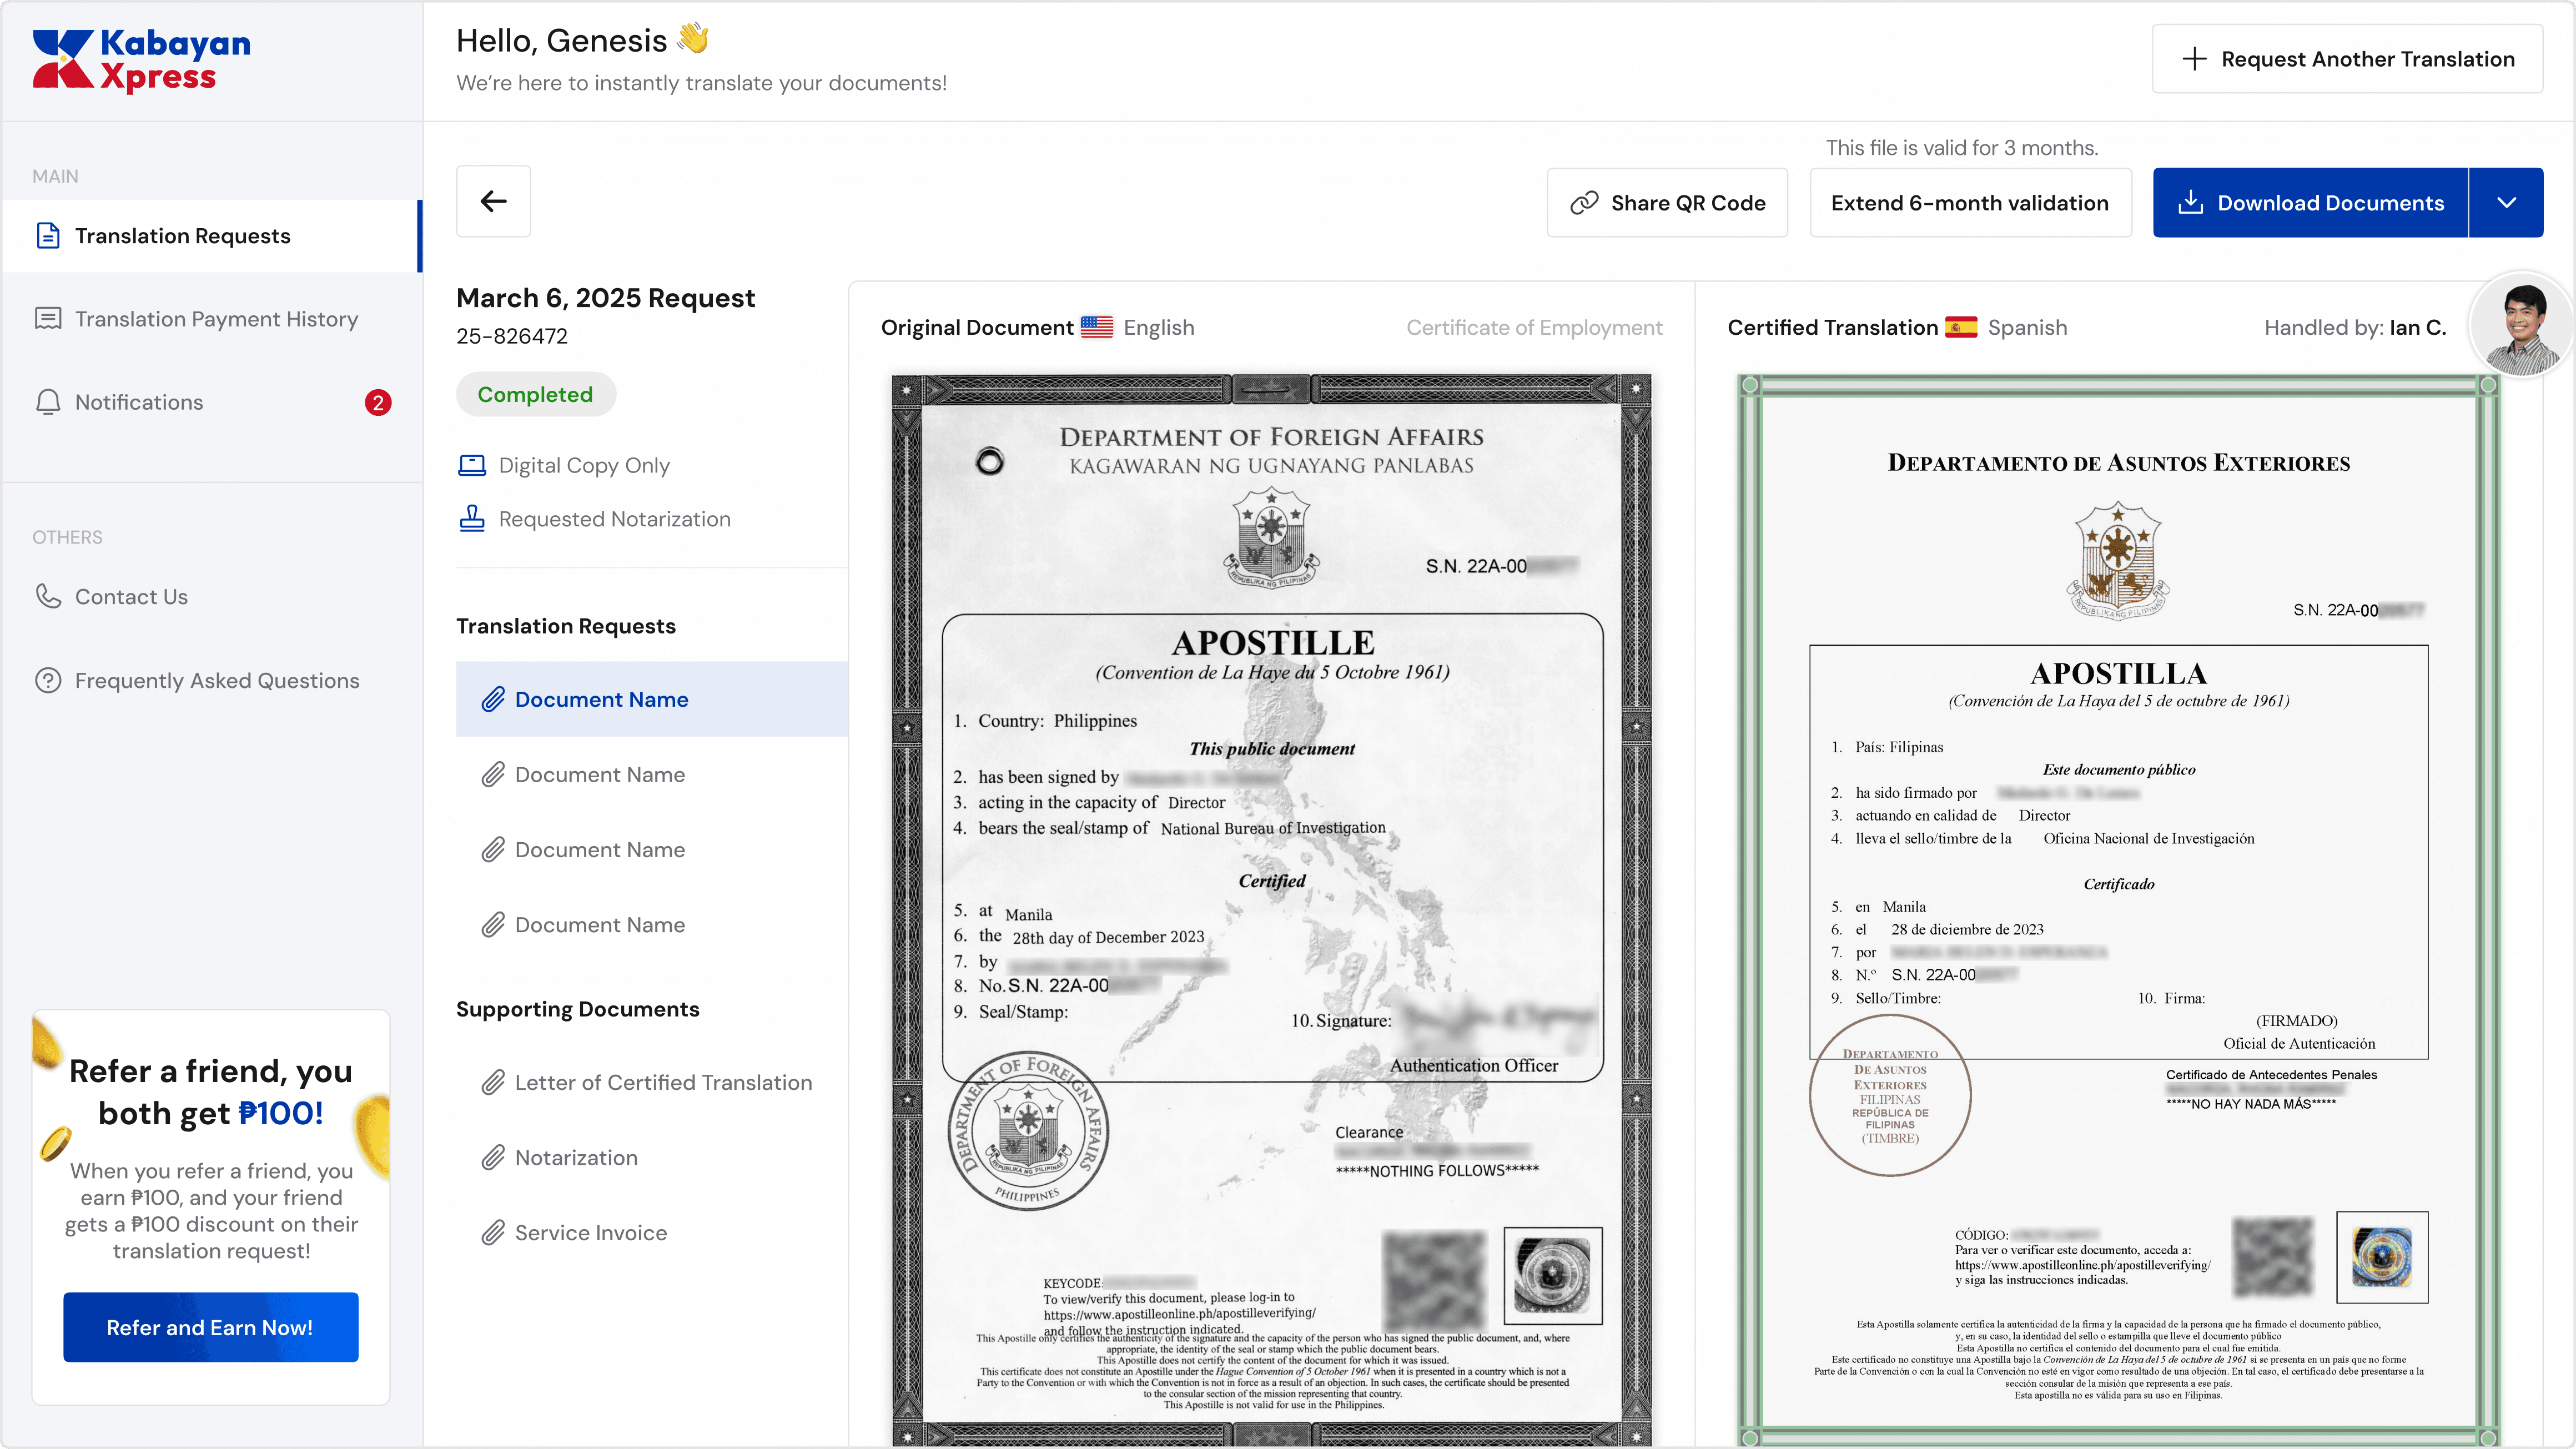The height and width of the screenshot is (1449, 2576).
Task: Click the Translation Payment History icon
Action: click(48, 319)
